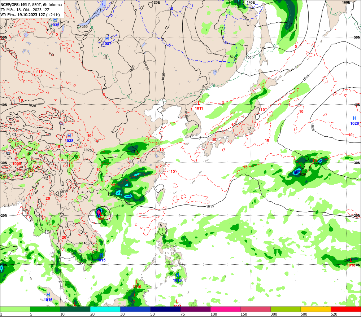Screen dimensions: 361x317
Task: Choose the rose 150–300 mm legend swatch
Action: tap(256, 309)
